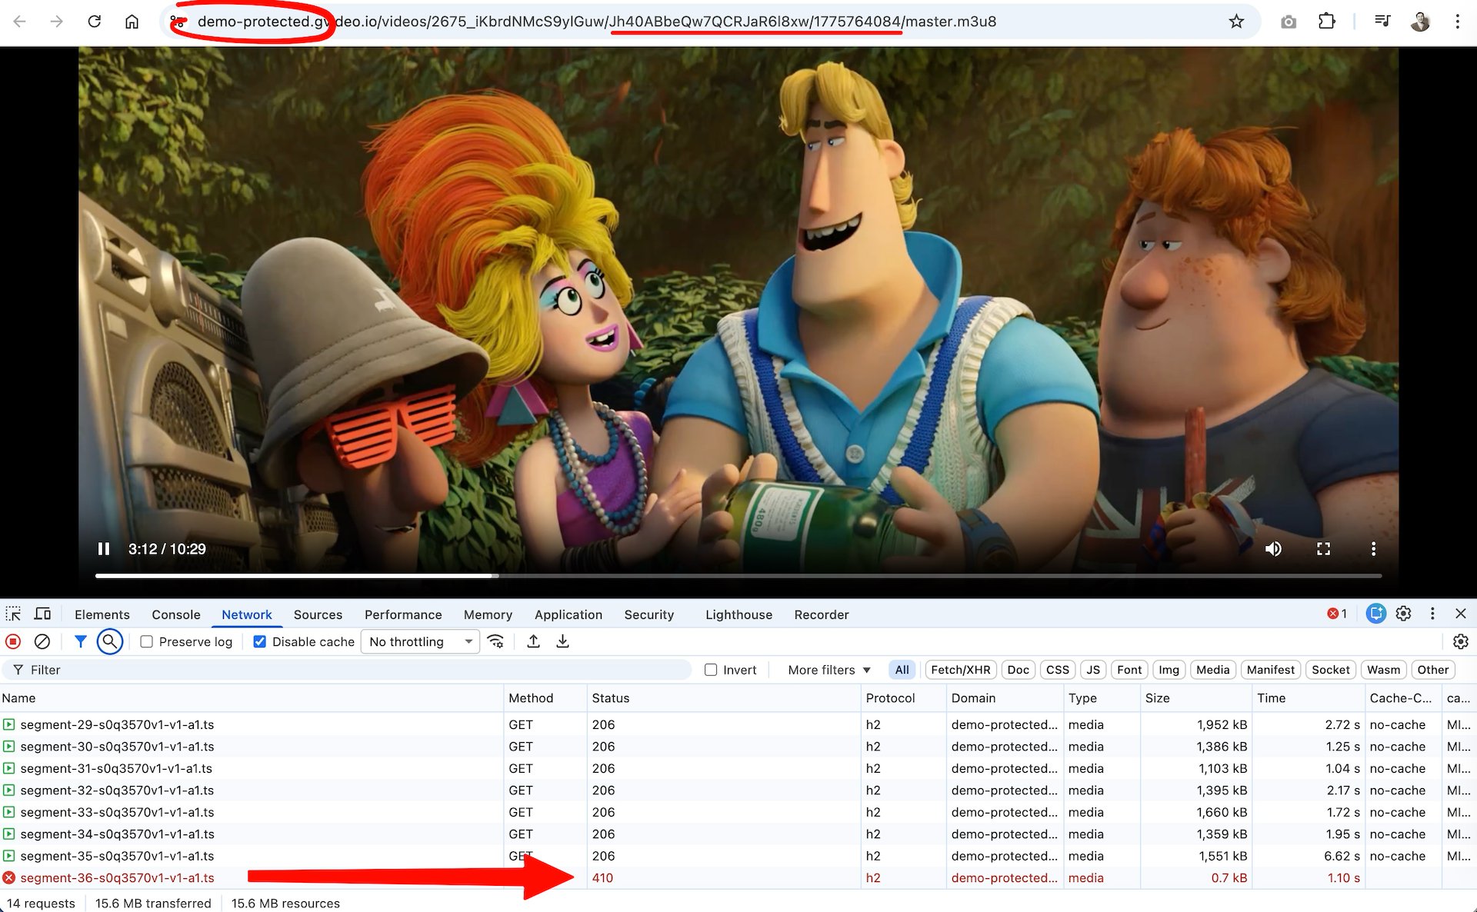This screenshot has height=912, width=1477.
Task: Open the Chrome profile avatar
Action: [x=1420, y=22]
